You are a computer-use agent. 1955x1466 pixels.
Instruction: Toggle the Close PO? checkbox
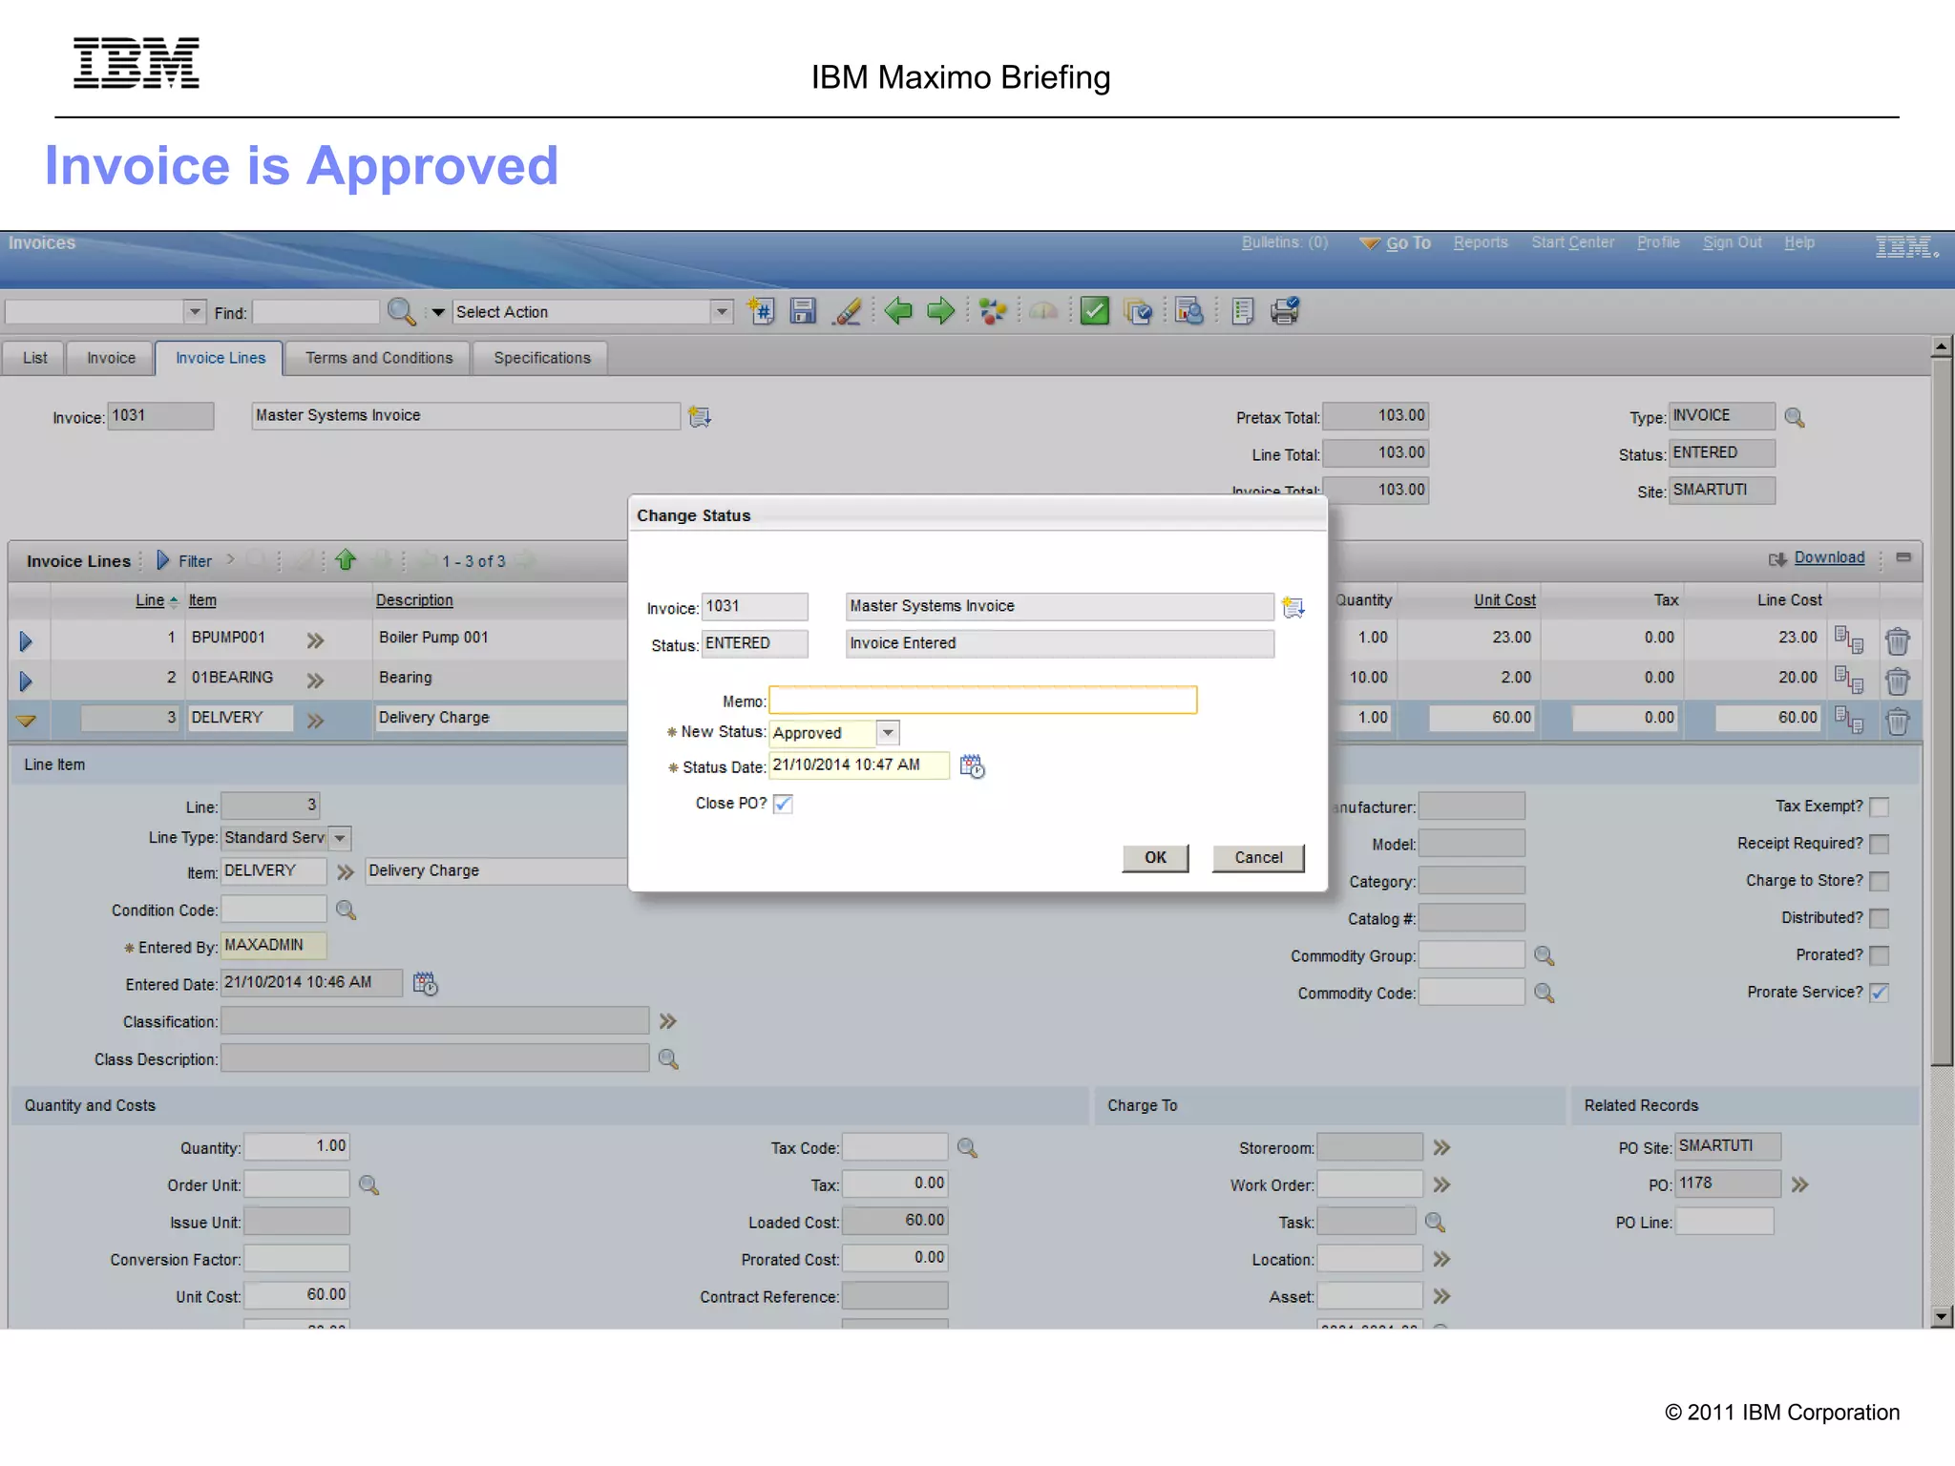pos(783,804)
